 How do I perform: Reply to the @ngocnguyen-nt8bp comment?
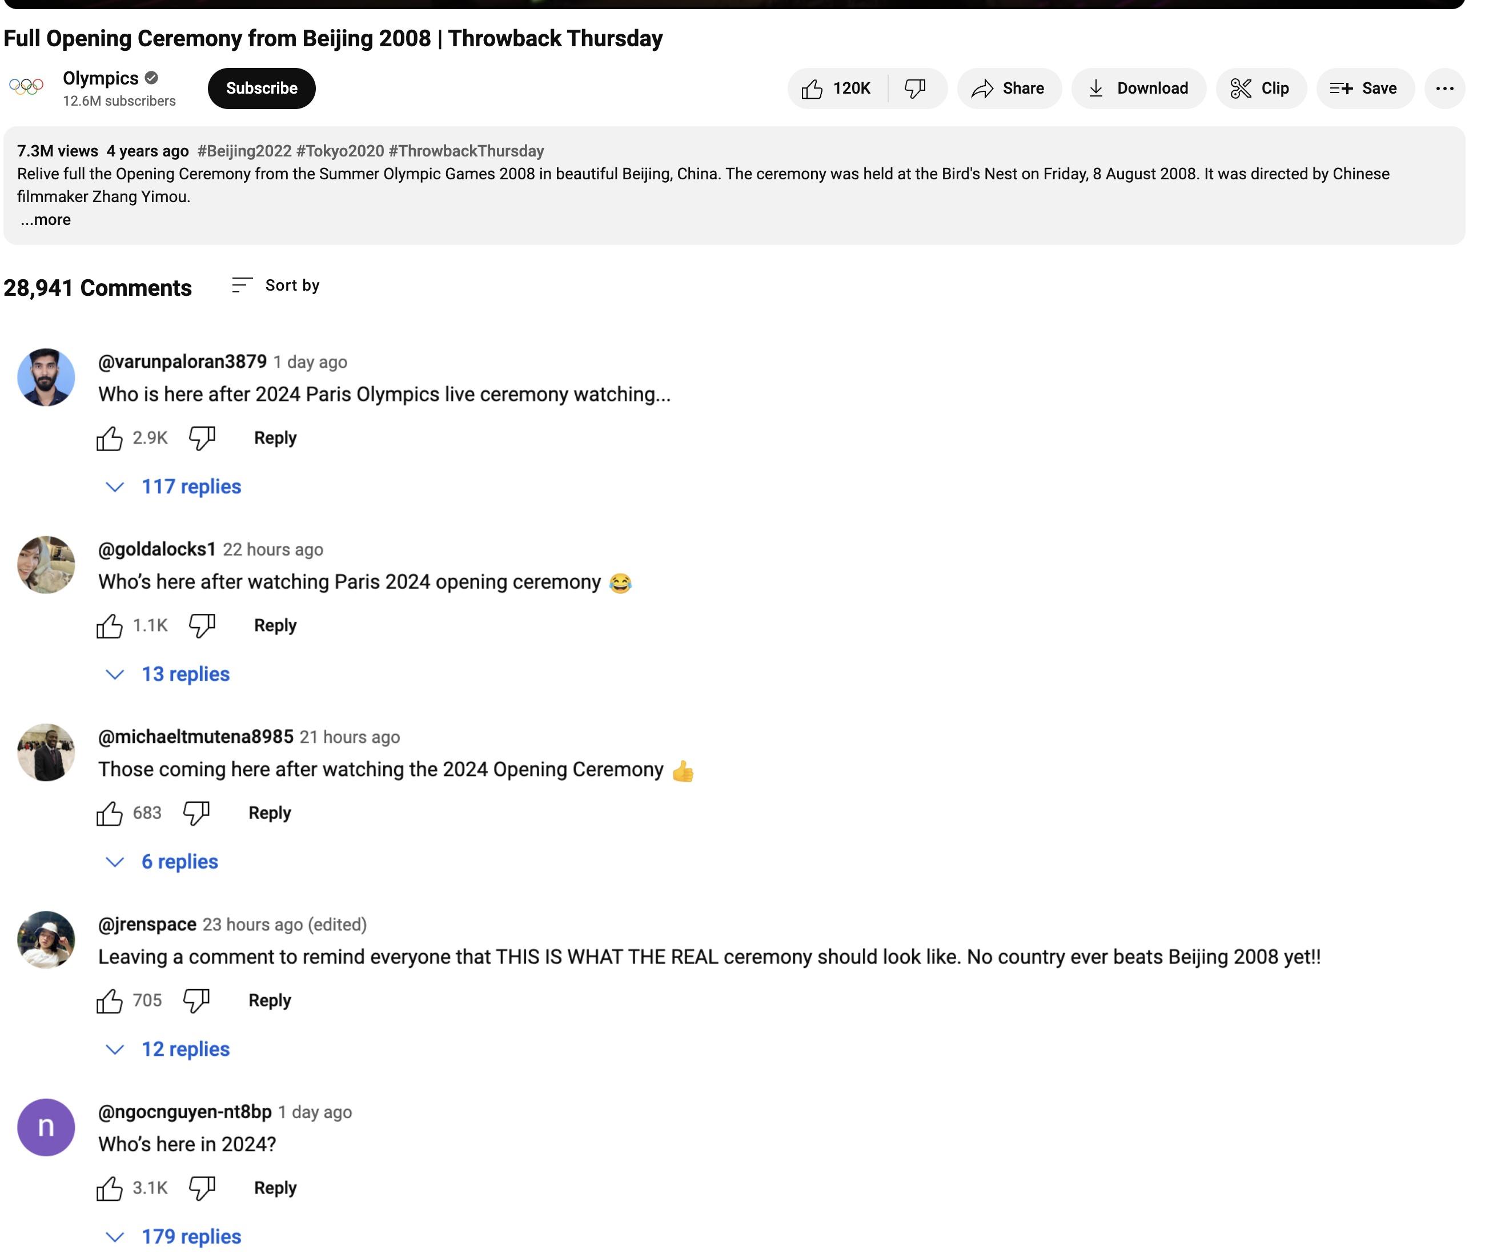click(275, 1188)
